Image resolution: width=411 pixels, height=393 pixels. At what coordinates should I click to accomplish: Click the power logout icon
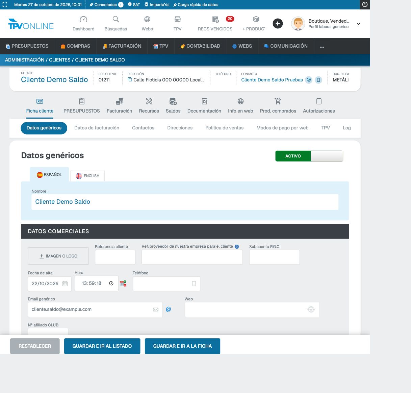[x=365, y=4]
